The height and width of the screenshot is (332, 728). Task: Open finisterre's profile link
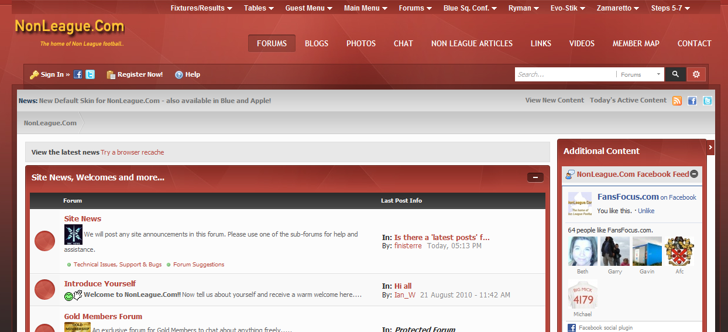coord(408,246)
